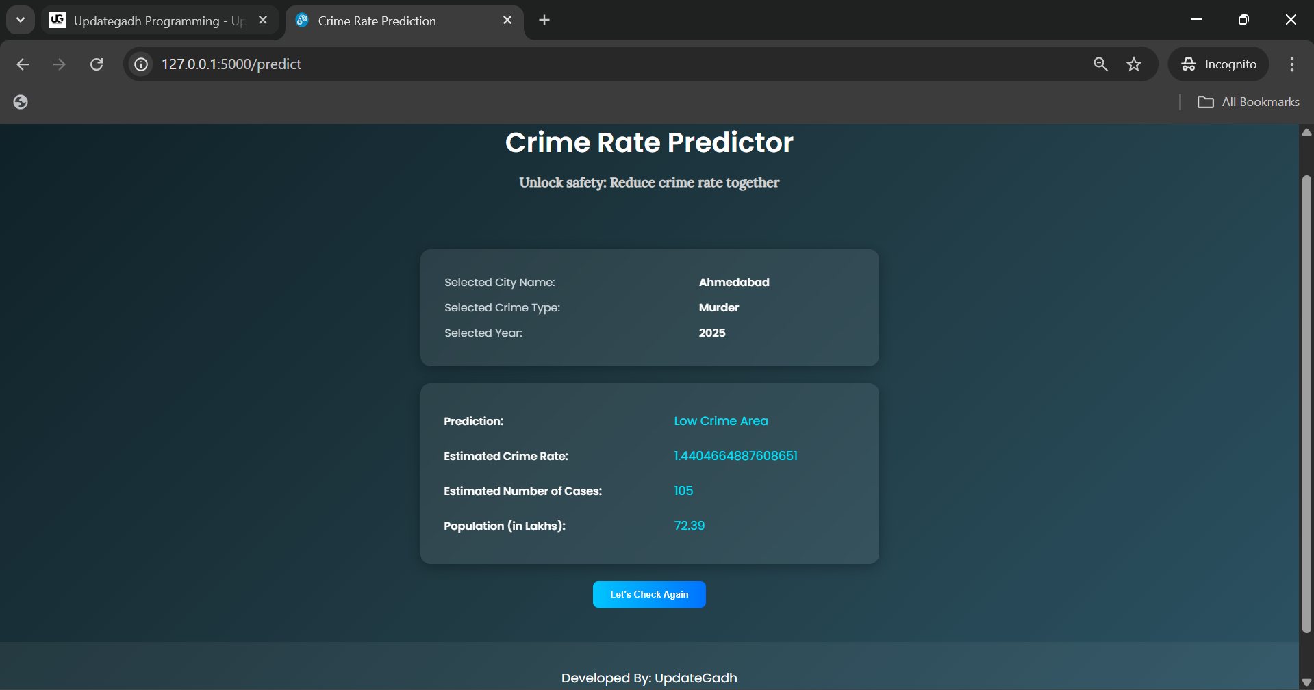Click the Let's Check Again button

[x=649, y=594]
